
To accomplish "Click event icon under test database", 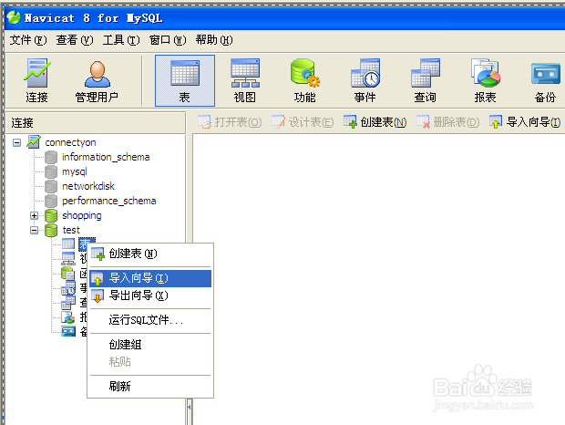I will (68, 288).
